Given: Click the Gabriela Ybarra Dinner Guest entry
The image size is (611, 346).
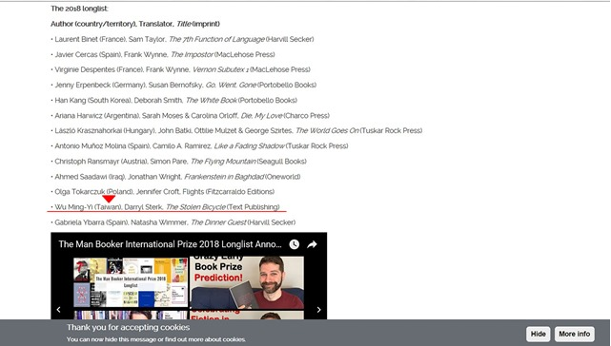Looking at the screenshot, I should tap(174, 222).
